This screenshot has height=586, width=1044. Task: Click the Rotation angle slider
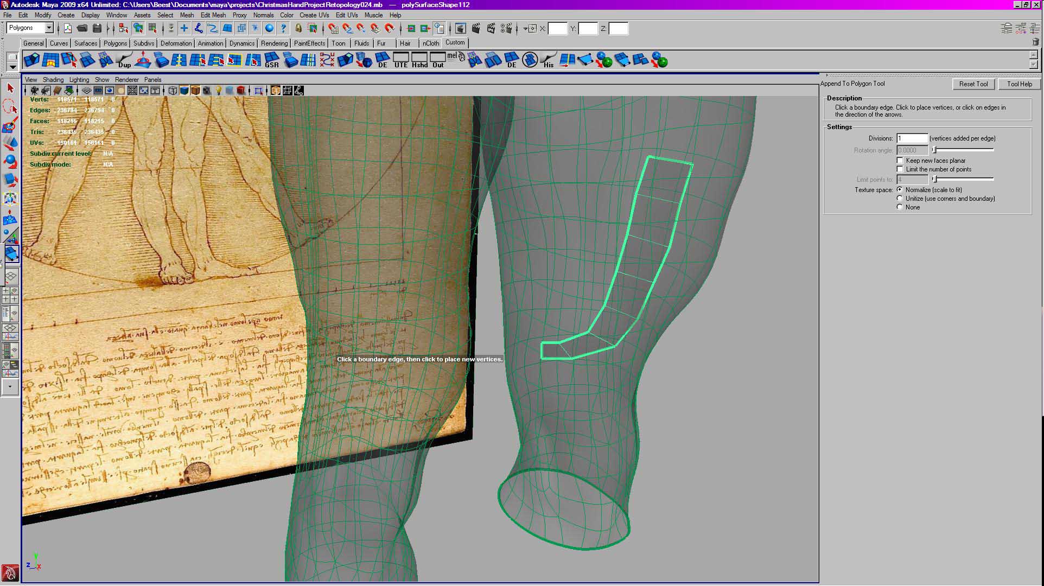pyautogui.click(x=963, y=150)
